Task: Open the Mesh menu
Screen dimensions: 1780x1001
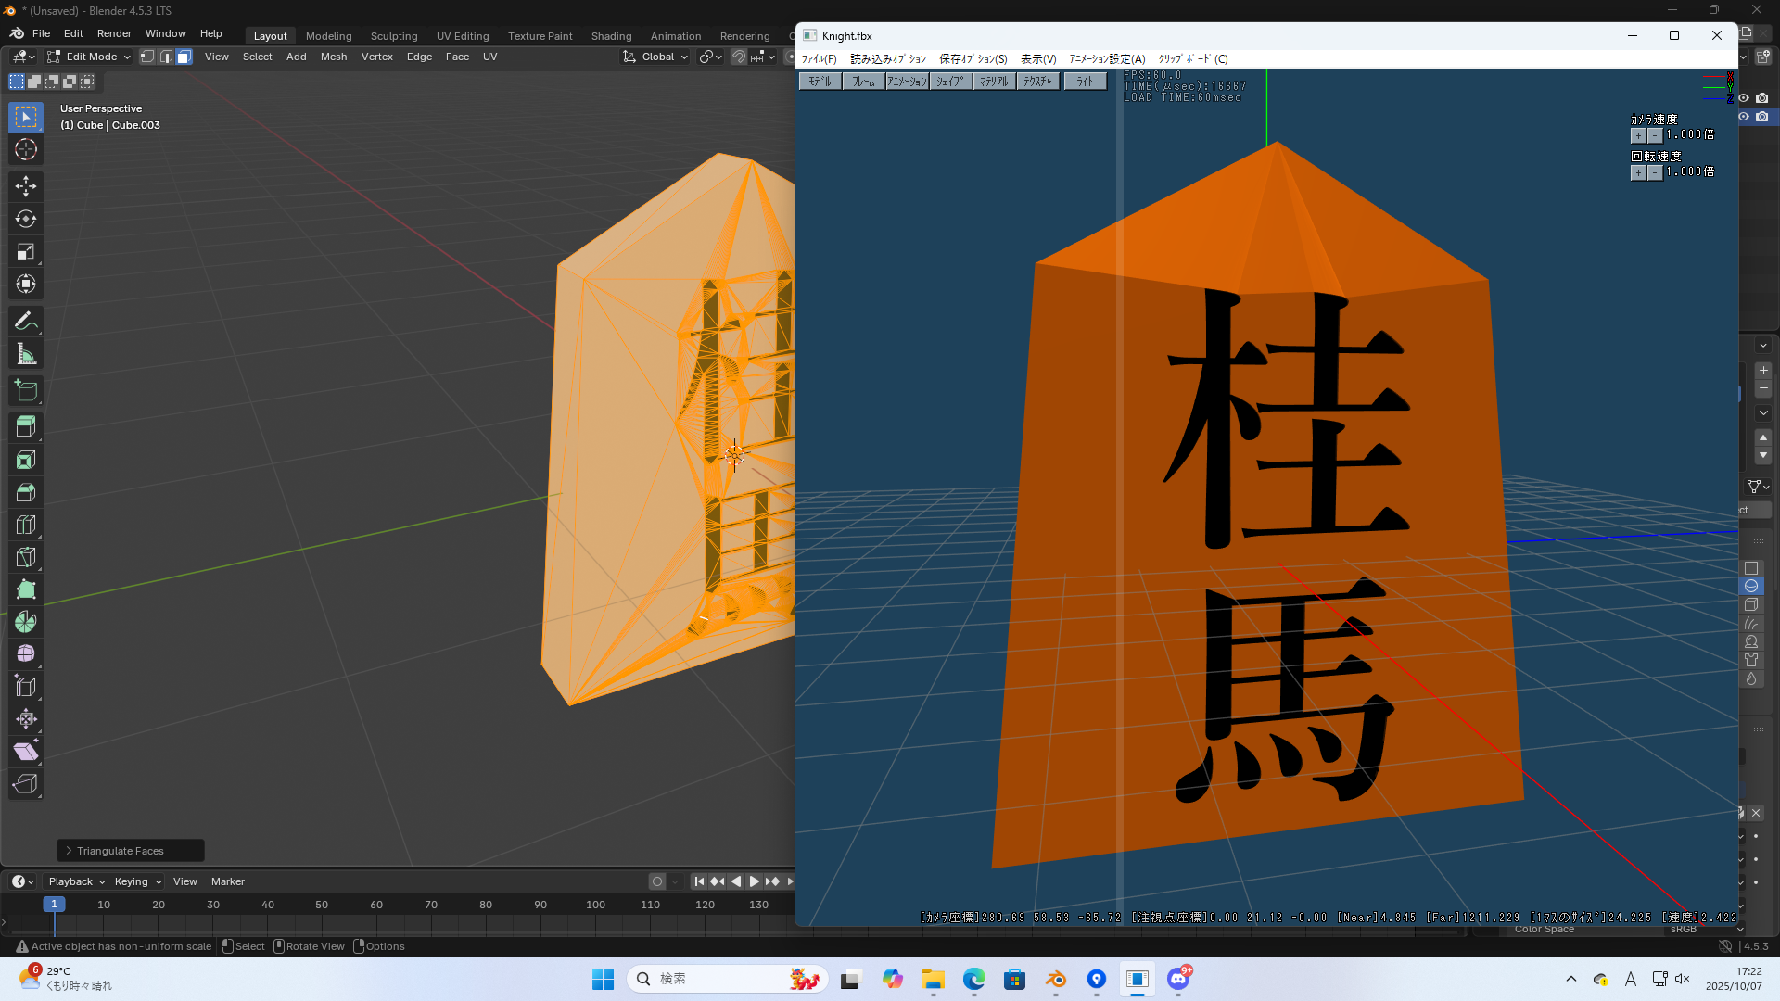Action: point(333,57)
